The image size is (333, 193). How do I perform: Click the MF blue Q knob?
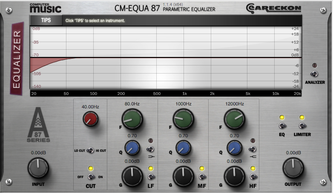click(183, 148)
